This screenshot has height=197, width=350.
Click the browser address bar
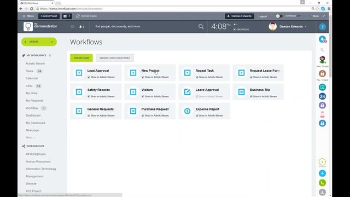point(174,9)
